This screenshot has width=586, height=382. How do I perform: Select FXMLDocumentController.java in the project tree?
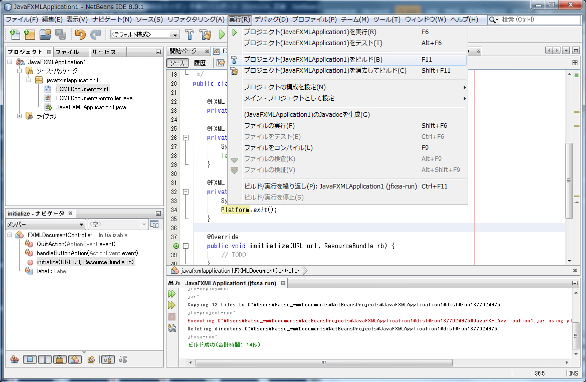coord(94,98)
